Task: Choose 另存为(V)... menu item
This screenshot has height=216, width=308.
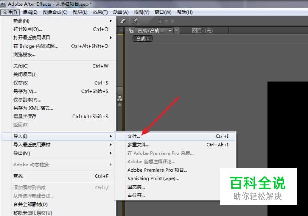Action: [58, 91]
